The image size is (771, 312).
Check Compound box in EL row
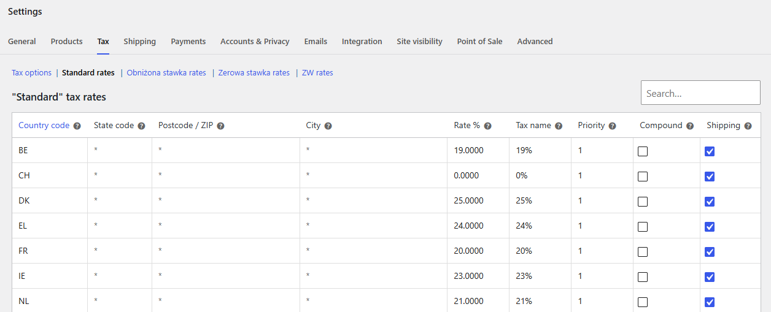(643, 227)
